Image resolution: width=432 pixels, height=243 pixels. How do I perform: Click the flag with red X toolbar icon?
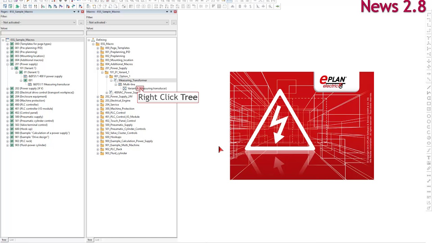[81, 6]
